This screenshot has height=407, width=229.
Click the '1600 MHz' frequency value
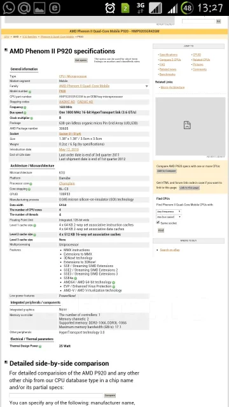[66, 107]
